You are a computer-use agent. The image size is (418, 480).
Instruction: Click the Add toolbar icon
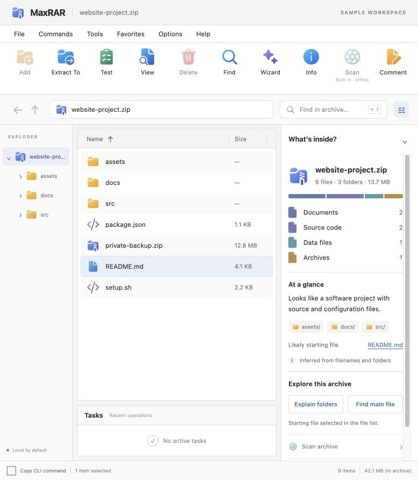[x=25, y=57]
